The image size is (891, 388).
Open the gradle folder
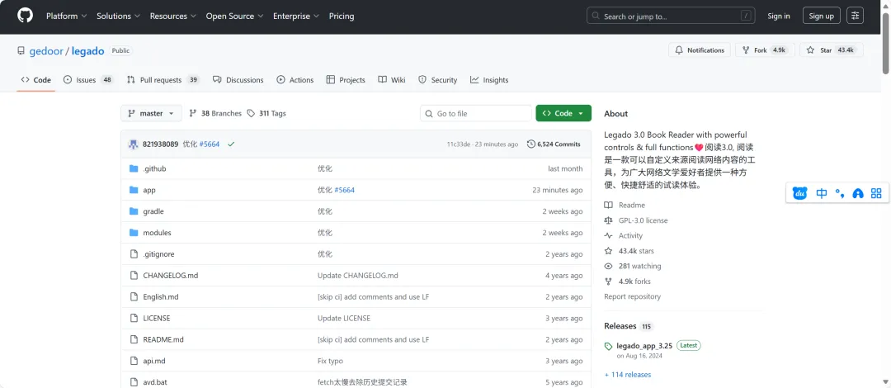point(153,211)
